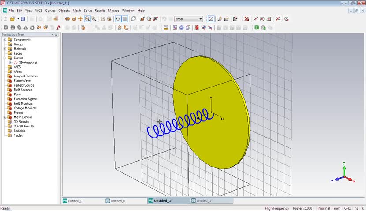The image size is (366, 211).
Task: Expand the Components tree node
Action: [x=5, y=40]
